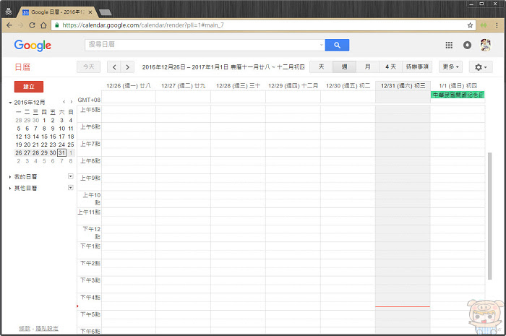Switch to the 月 month view
Image resolution: width=506 pixels, height=336 pixels.
[x=367, y=67]
